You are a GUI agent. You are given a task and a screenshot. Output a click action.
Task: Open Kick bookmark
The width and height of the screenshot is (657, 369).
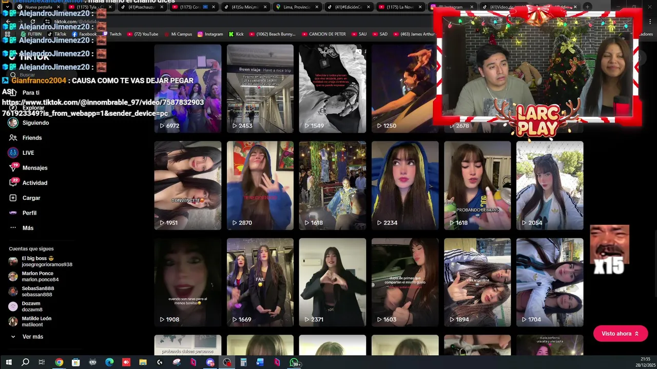(236, 34)
